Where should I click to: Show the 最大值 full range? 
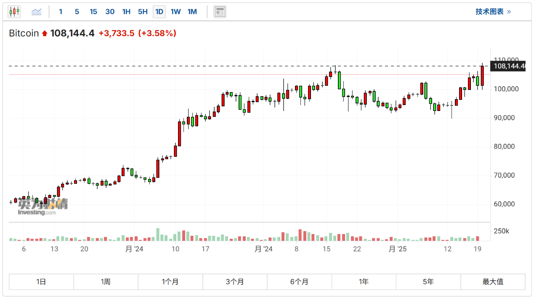(493, 282)
